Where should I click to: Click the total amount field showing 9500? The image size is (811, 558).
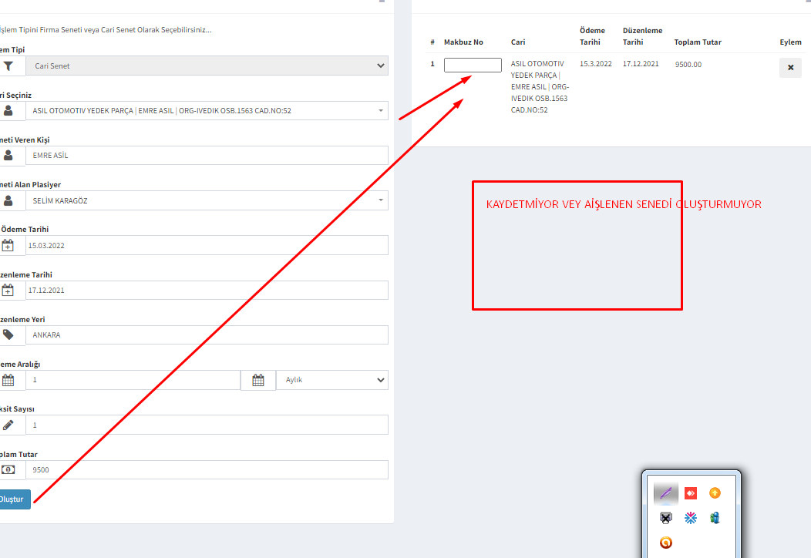pos(207,470)
